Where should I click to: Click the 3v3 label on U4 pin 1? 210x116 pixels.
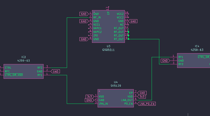click(x=89, y=96)
